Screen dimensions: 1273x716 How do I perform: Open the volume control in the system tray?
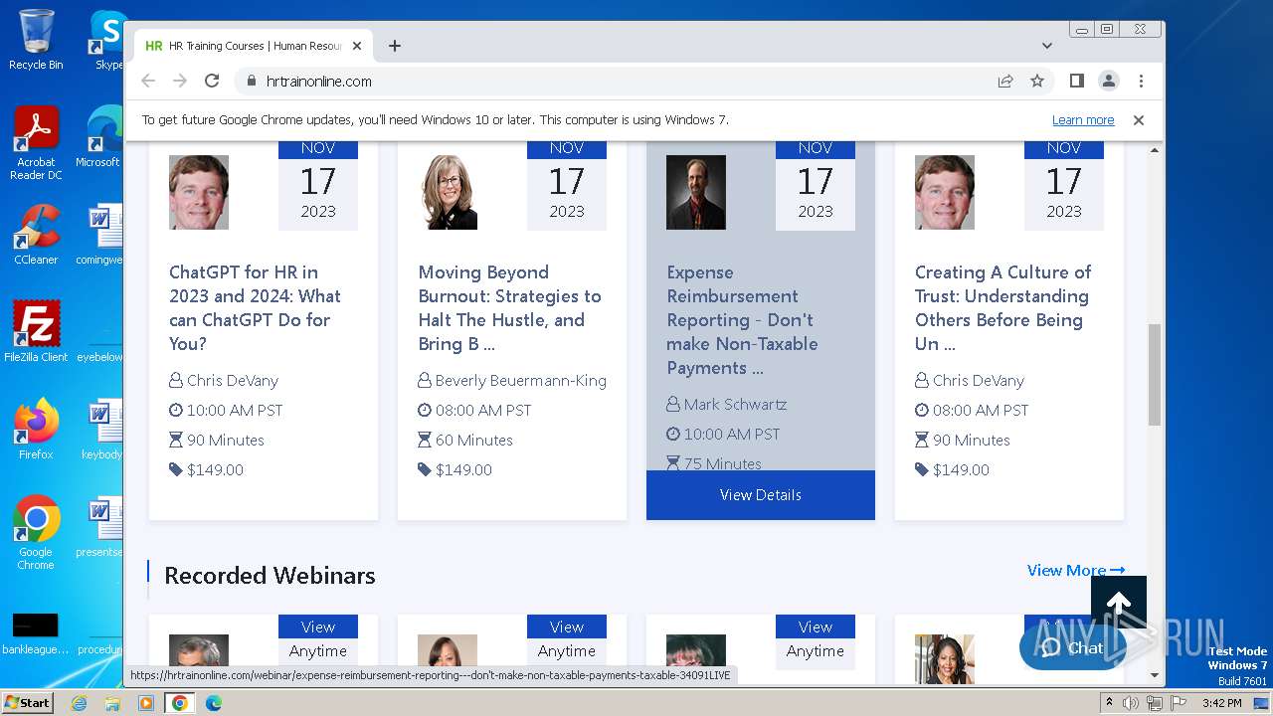point(1131,703)
